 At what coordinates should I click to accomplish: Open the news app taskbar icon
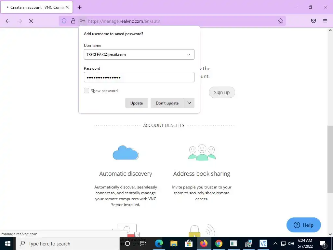pos(233,243)
